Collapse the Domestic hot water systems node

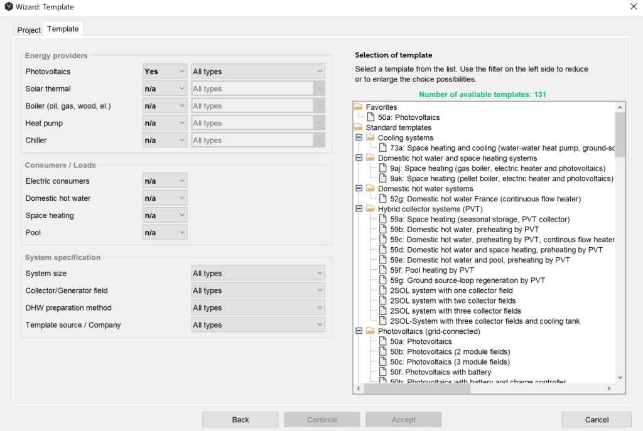tap(359, 189)
